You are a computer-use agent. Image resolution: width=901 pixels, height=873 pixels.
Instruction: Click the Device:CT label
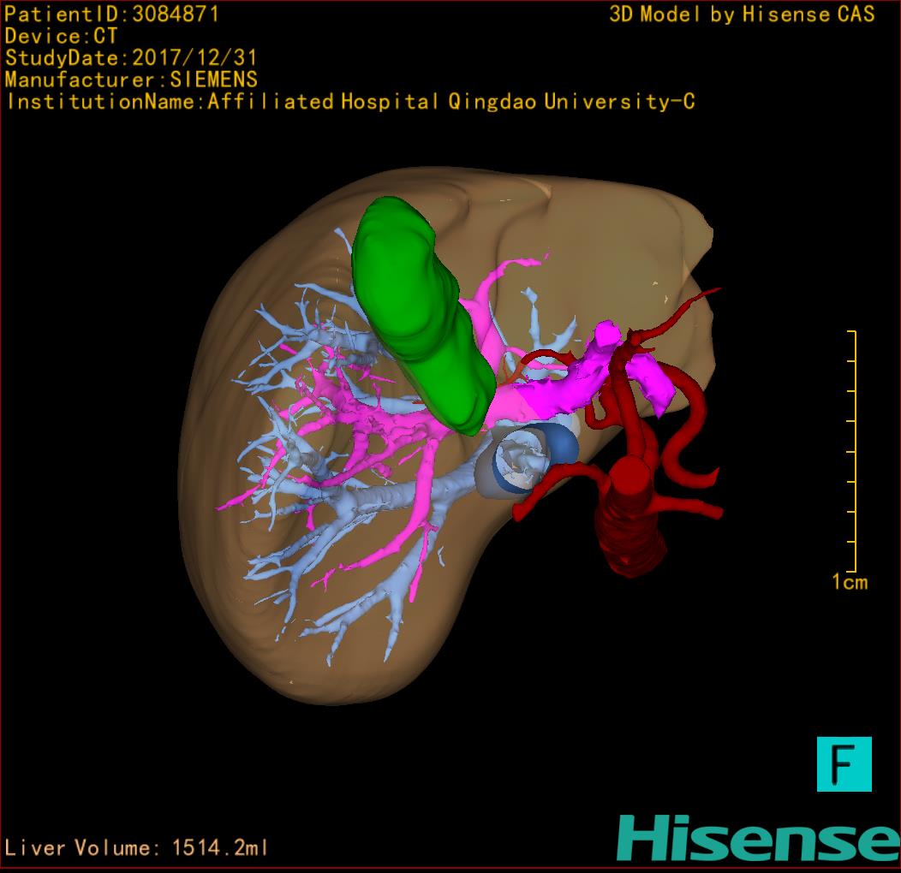[61, 36]
